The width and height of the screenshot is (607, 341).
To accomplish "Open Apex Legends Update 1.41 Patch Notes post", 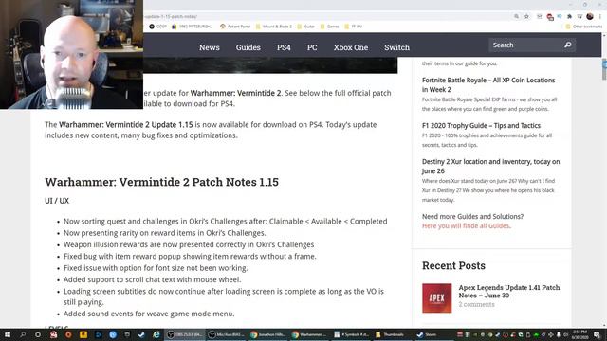I will tap(508, 291).
